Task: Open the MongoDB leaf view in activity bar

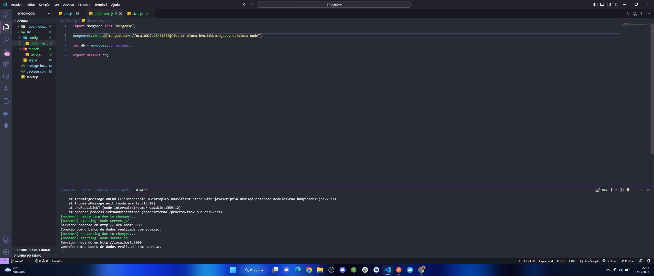Action: coord(6,125)
